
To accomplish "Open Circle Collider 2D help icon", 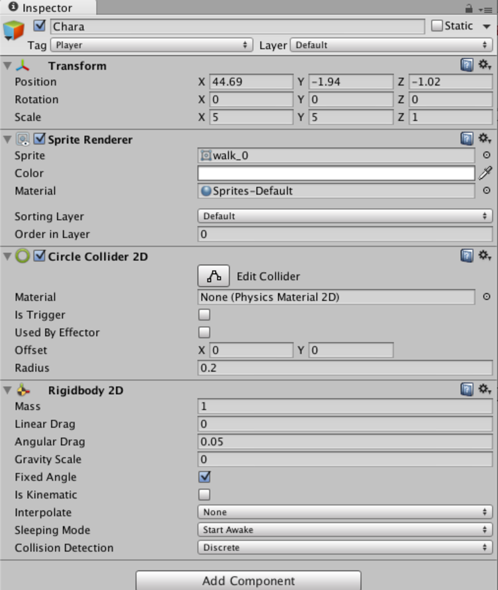I will 467,255.
